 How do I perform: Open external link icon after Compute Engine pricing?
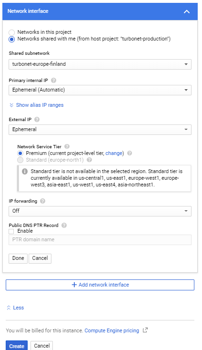(x=145, y=330)
